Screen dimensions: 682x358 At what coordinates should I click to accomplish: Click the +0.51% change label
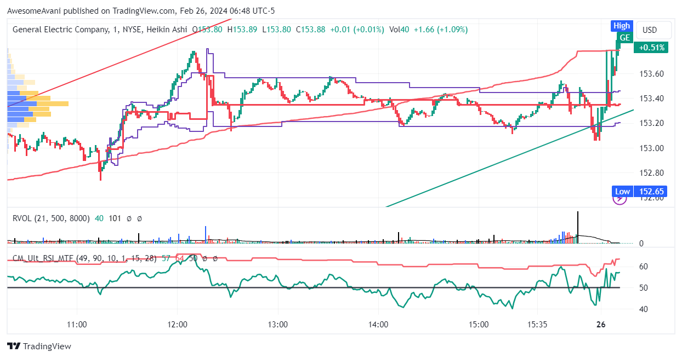pyautogui.click(x=651, y=48)
